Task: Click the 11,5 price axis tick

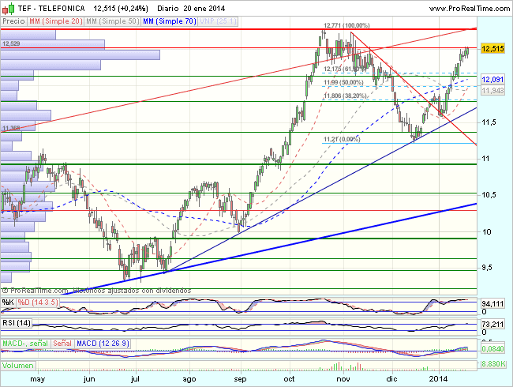Action: point(489,122)
